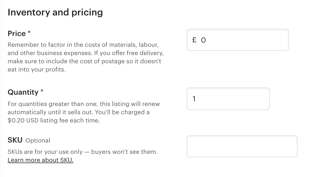Screen dimensions: 327x177
Task: Open the "Learn more about SKU" link
Action: 40,160
